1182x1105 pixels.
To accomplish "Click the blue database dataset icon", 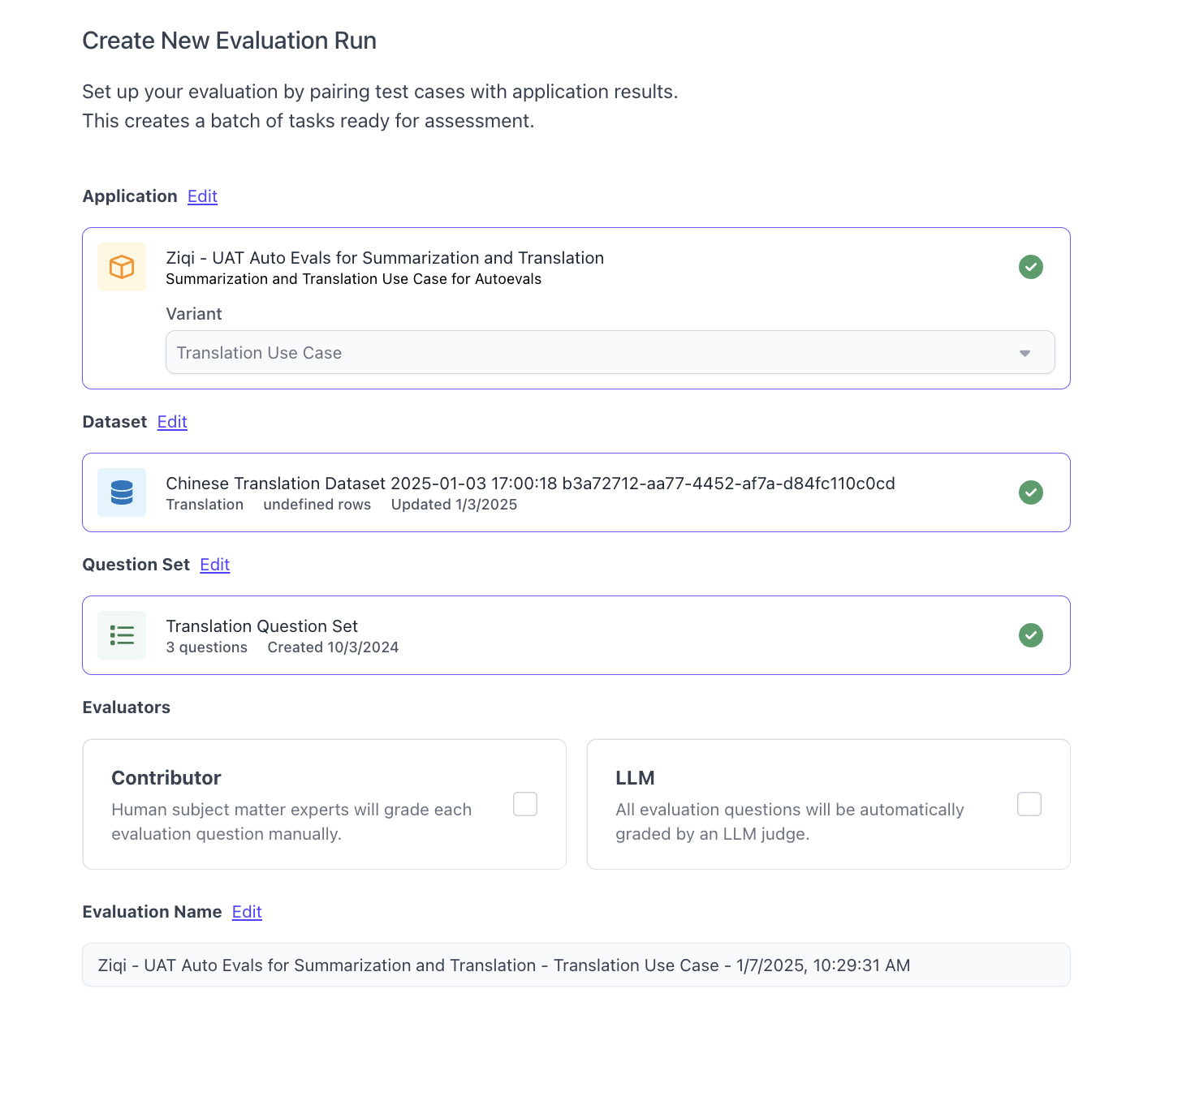I will pos(122,492).
